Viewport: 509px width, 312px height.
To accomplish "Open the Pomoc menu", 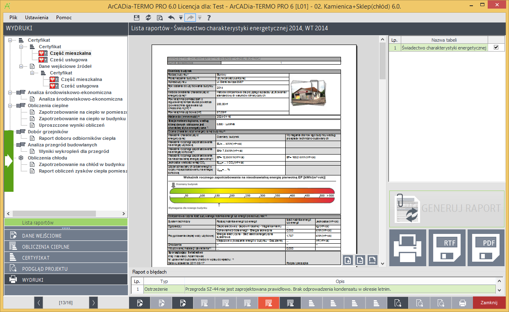I will [x=64, y=18].
